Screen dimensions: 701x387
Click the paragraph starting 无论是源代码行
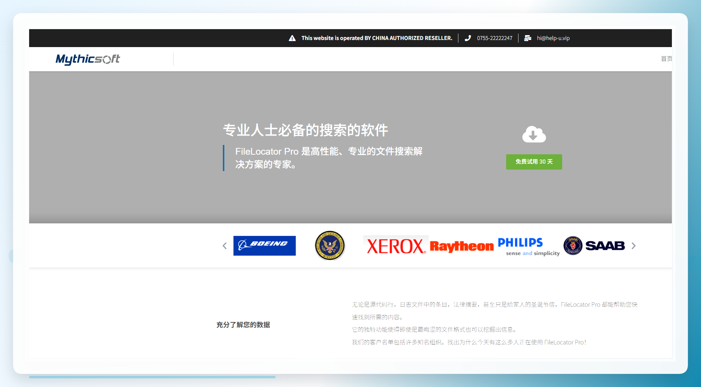tap(495, 311)
